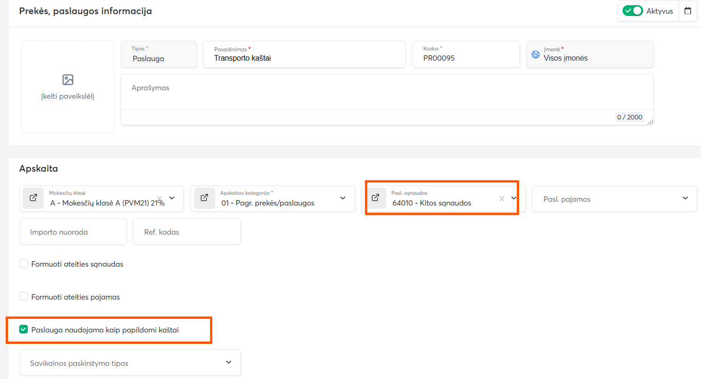Click the Prekės, paslaugos informacija heading

(x=86, y=11)
